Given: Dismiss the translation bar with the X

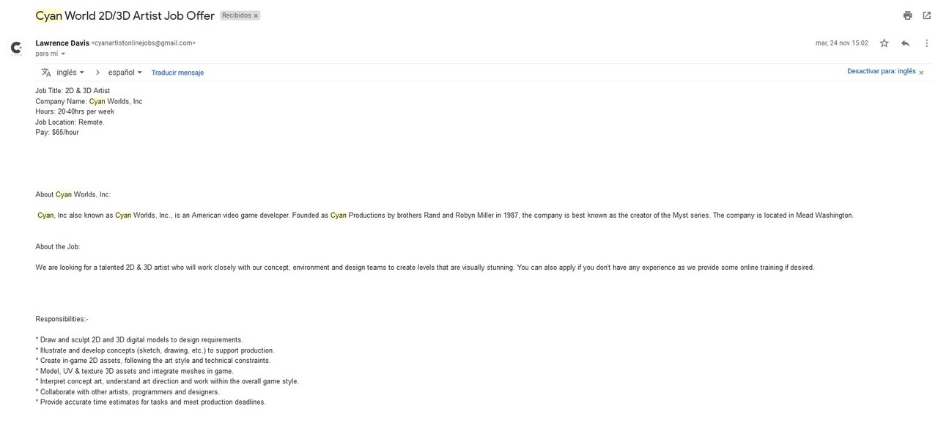Looking at the screenshot, I should (x=921, y=73).
